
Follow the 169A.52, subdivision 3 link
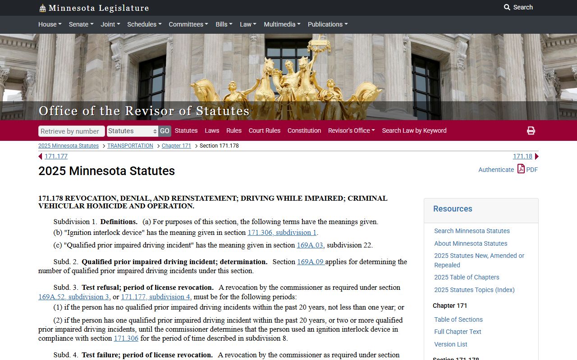point(73,297)
